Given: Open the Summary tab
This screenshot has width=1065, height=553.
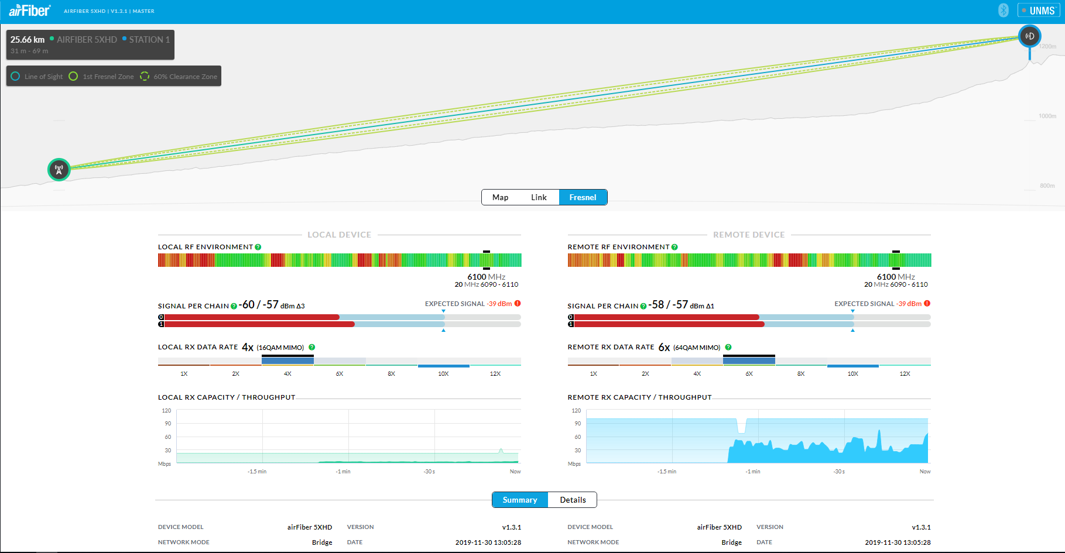Looking at the screenshot, I should 520,500.
